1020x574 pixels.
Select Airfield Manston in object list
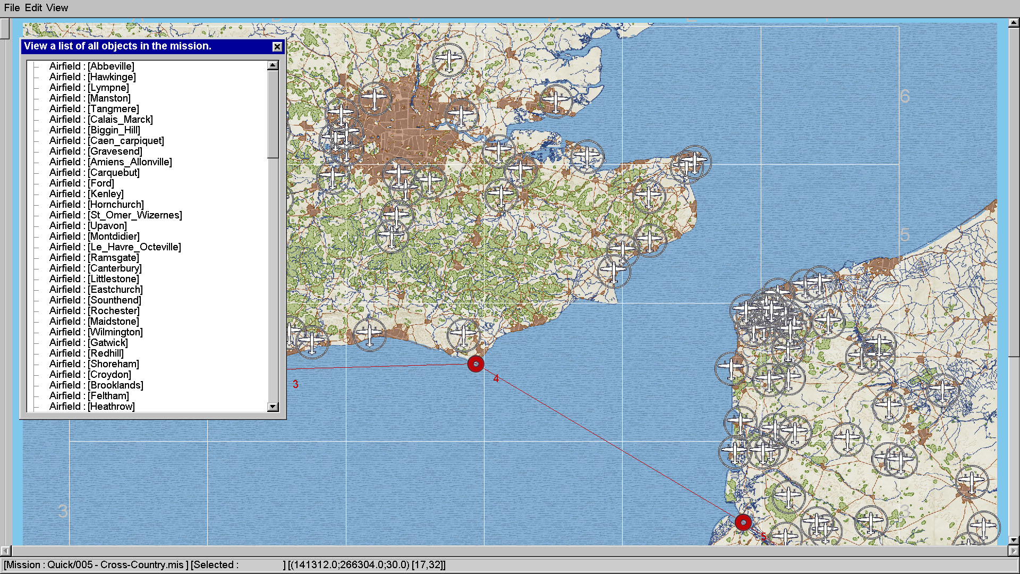coord(90,98)
